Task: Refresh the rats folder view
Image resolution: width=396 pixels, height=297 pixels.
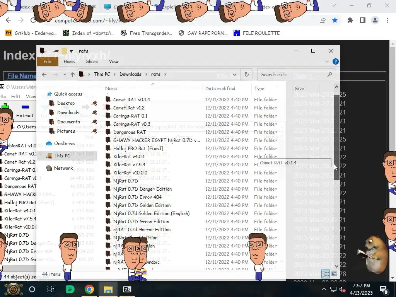Action: (246, 75)
